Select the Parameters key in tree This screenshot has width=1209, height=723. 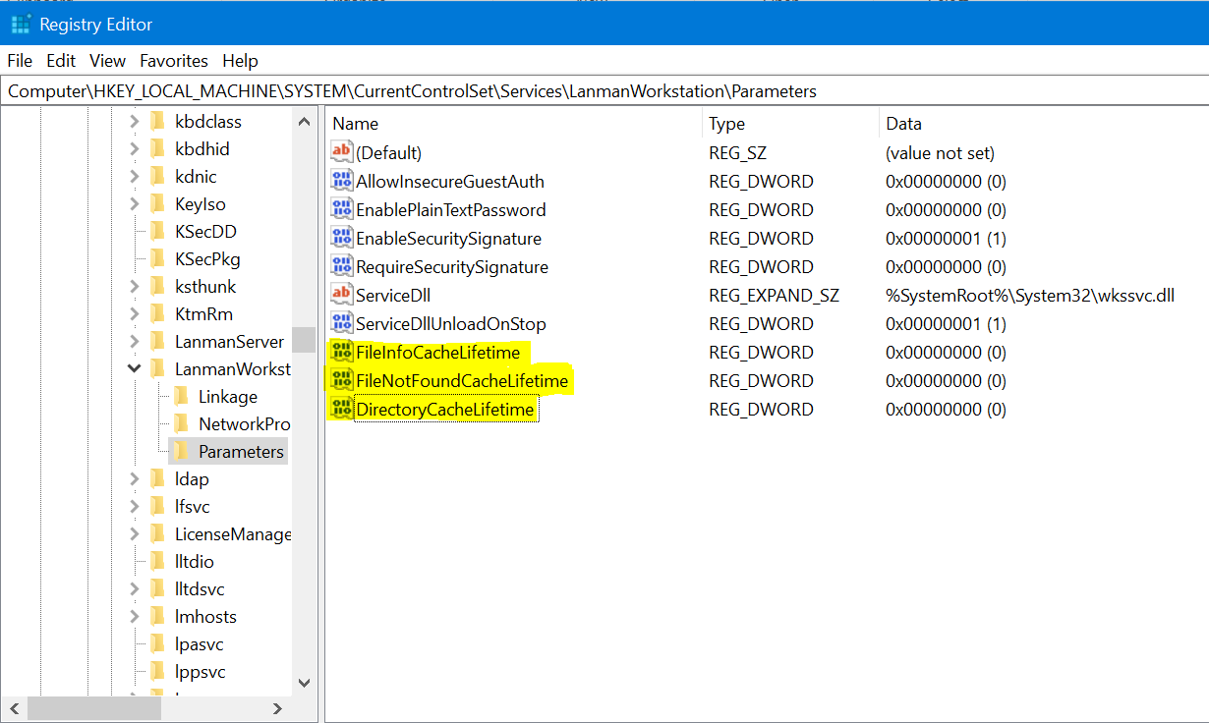(241, 452)
